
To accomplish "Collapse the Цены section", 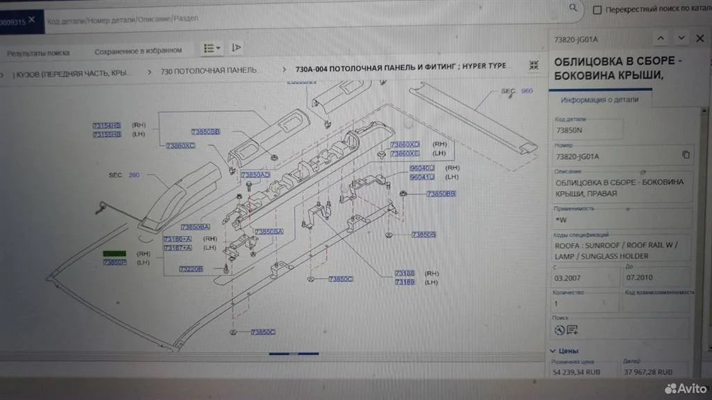I will pos(553,351).
